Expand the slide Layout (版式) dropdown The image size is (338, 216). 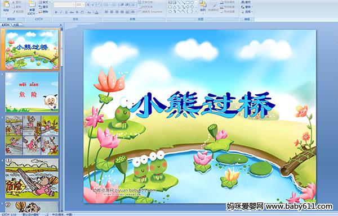pos(44,2)
